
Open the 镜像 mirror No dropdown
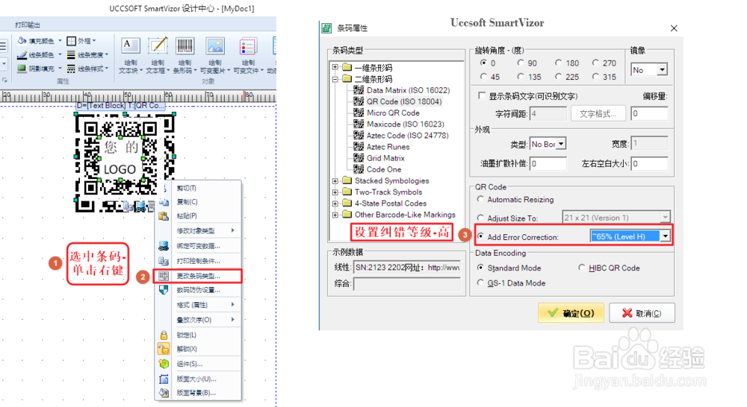coord(662,70)
